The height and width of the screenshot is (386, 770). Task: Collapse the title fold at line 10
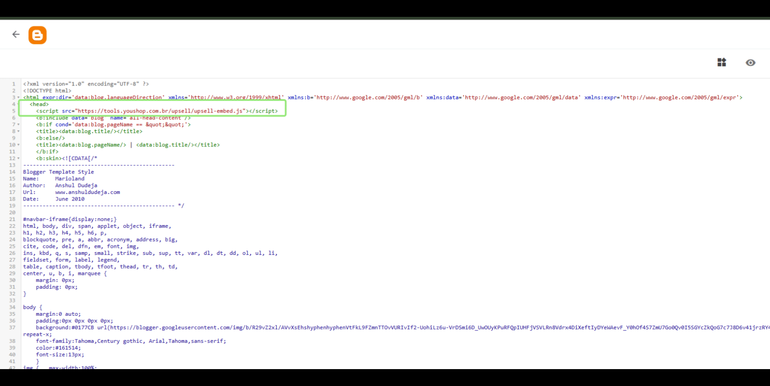click(18, 145)
